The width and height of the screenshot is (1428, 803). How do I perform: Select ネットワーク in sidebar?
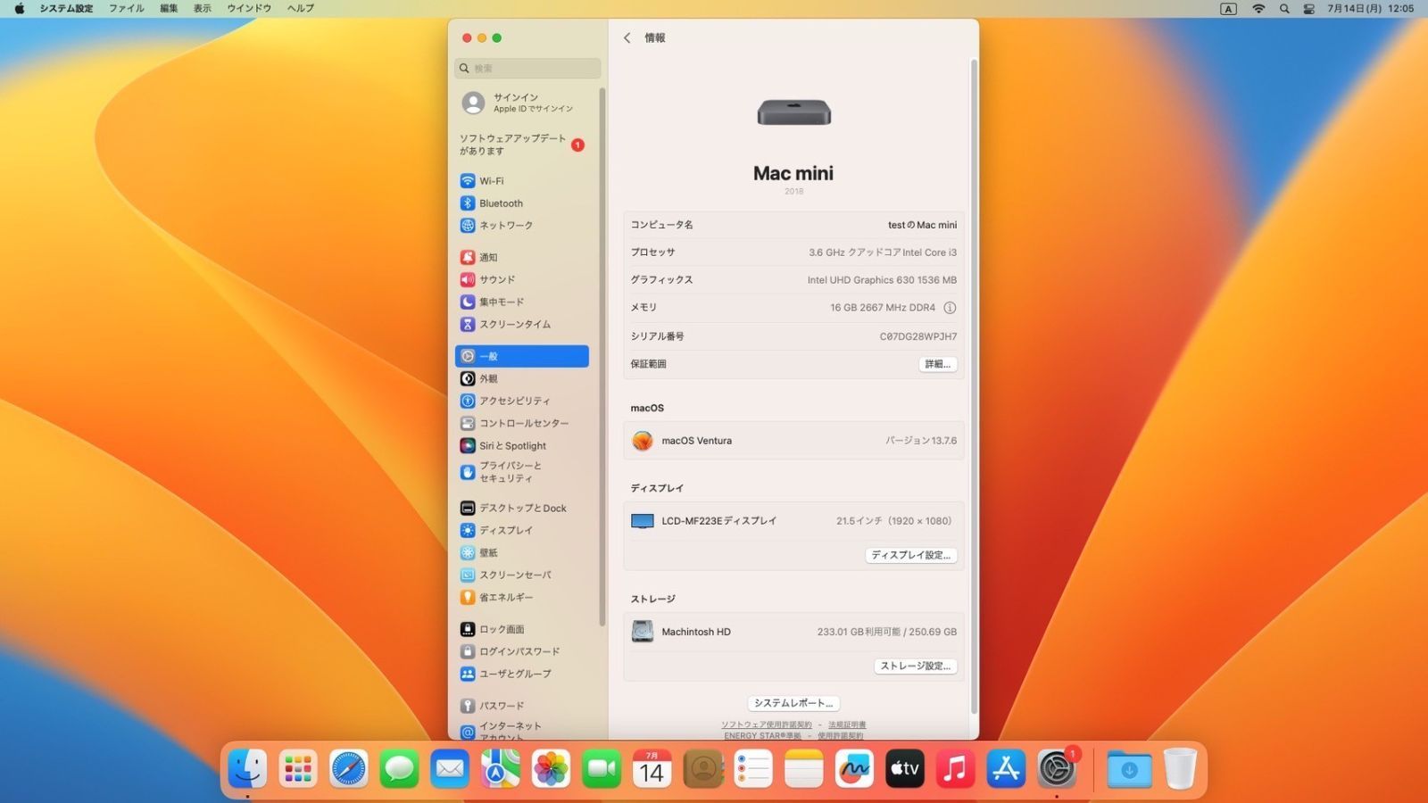pyautogui.click(x=522, y=226)
